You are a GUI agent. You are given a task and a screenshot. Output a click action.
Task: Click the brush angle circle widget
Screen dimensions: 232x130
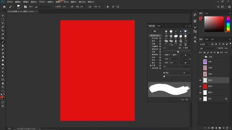pos(185,59)
